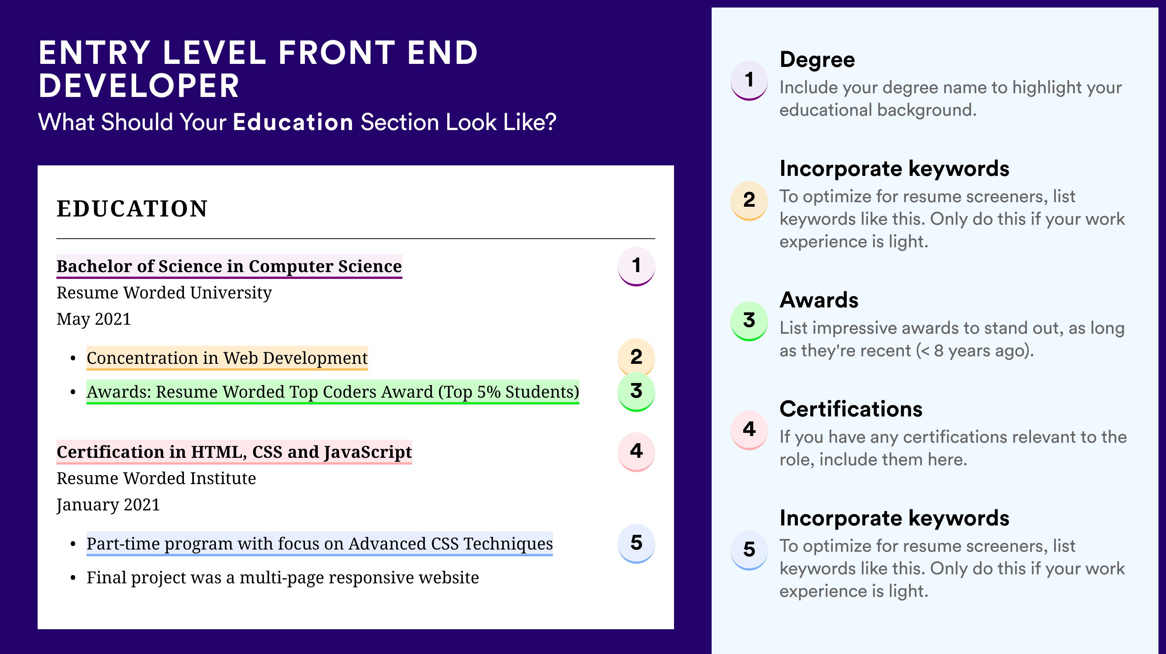Click the pink number 4 badge beside Certification
Viewport: 1166px width, 654px height.
click(636, 452)
